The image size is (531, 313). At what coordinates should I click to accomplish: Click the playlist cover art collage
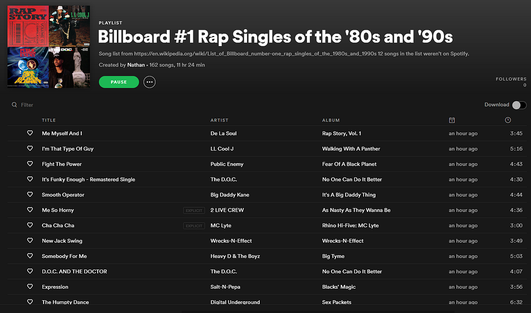tap(49, 47)
